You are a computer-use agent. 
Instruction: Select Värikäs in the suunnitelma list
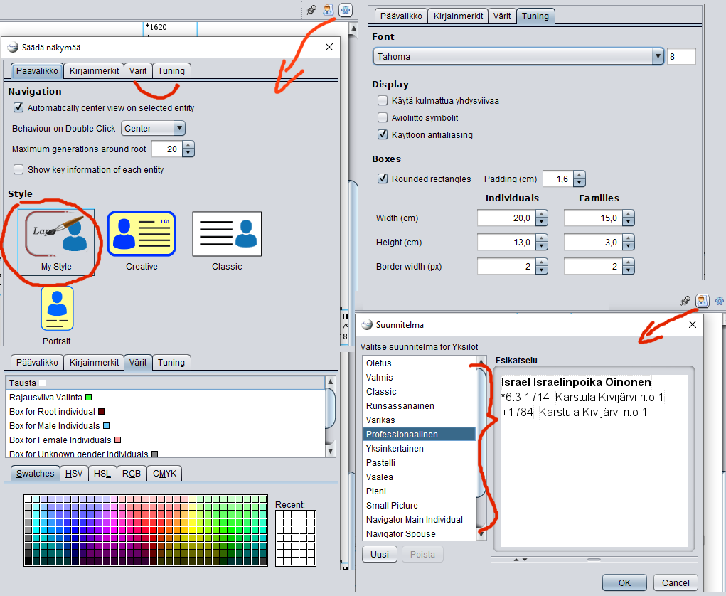[x=419, y=420]
